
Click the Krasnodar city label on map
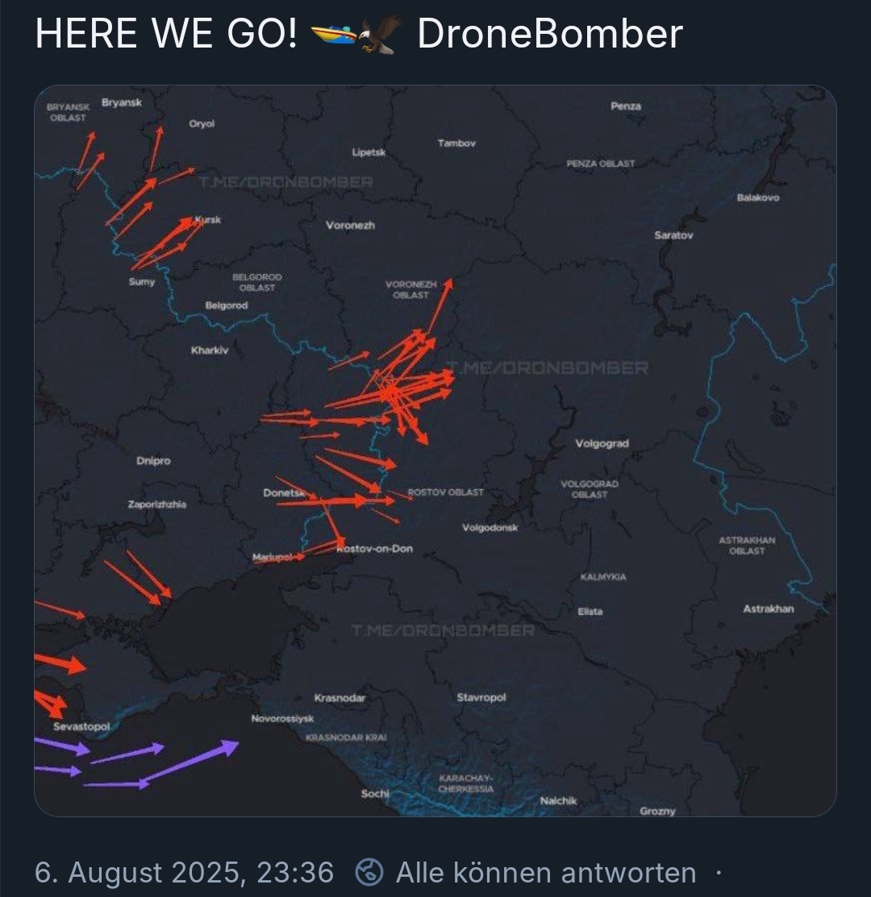(x=340, y=698)
